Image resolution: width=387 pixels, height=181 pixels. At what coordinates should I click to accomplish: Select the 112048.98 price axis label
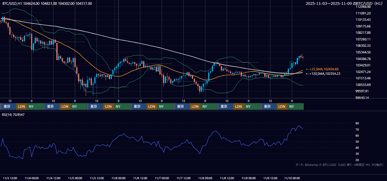pyautogui.click(x=363, y=7)
